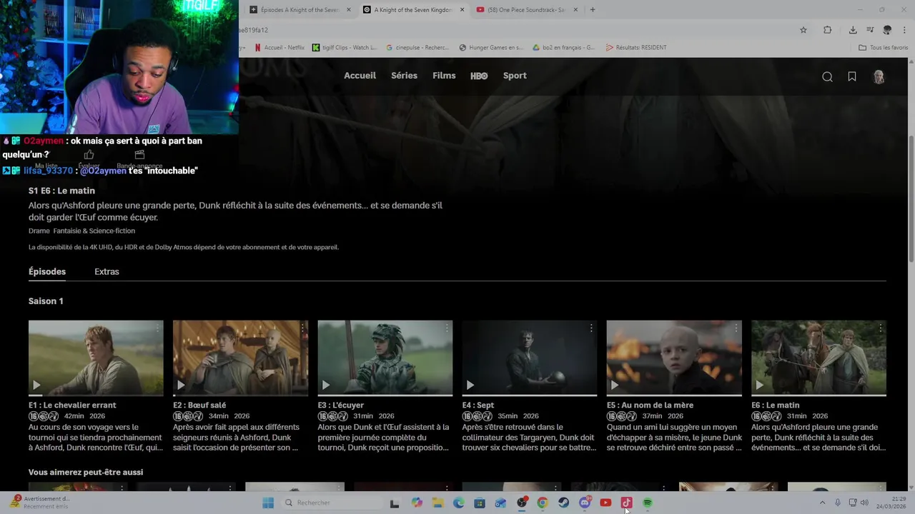Open the Tous les favoris folder
915x514 pixels.
coord(884,48)
